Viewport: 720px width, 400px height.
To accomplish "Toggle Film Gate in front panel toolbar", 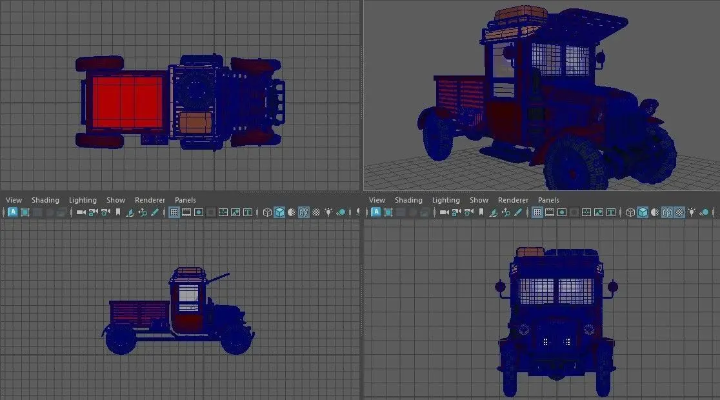I will coord(550,212).
